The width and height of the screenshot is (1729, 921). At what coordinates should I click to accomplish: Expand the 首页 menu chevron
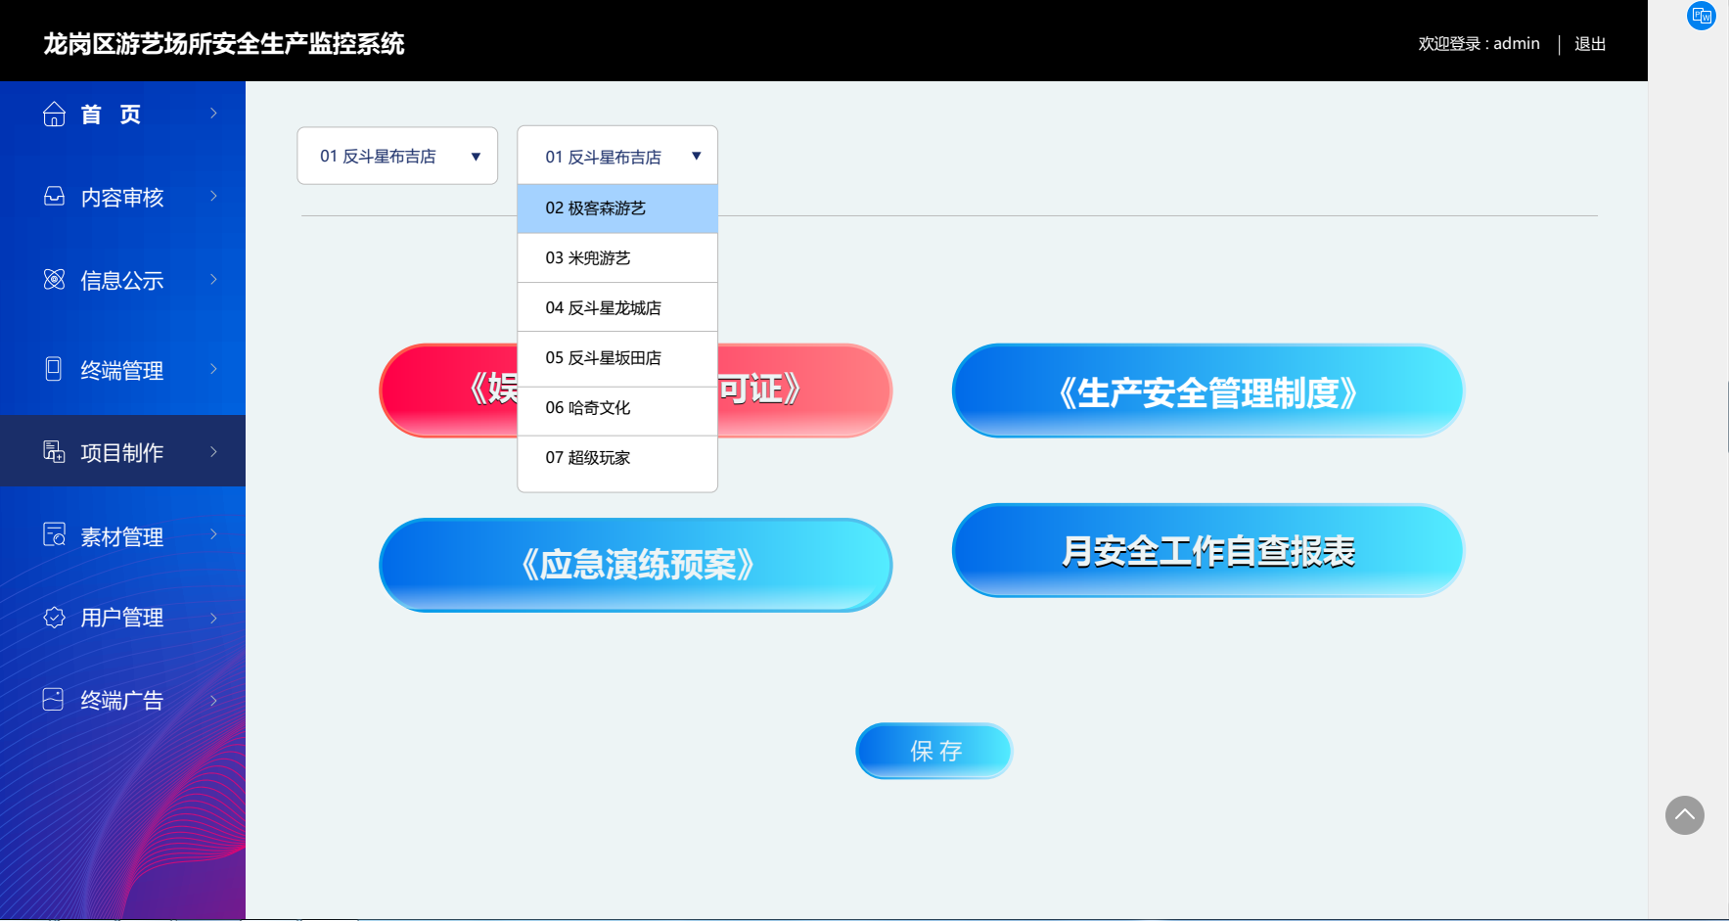point(213,114)
